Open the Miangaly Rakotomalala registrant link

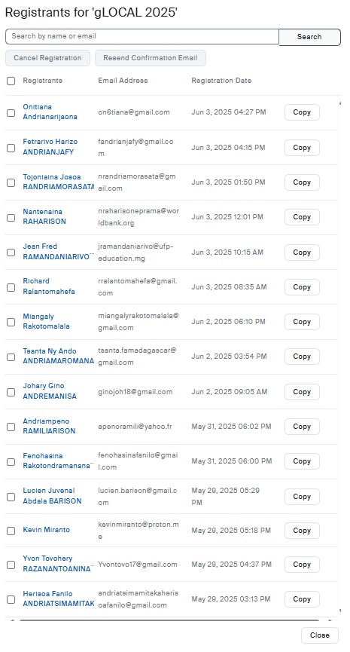(x=46, y=321)
